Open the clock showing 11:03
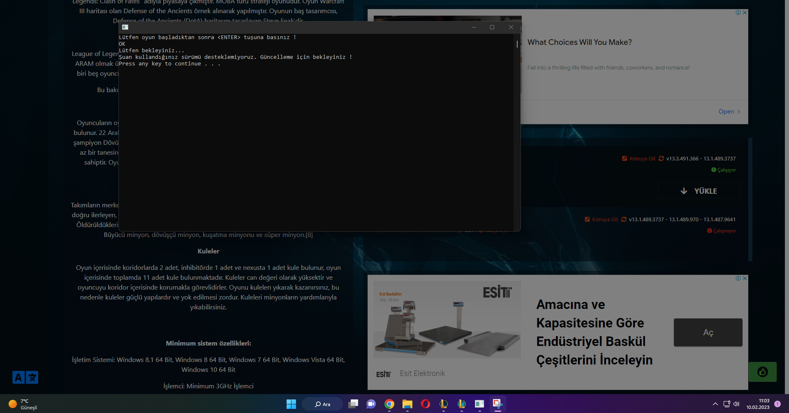 tap(758, 404)
